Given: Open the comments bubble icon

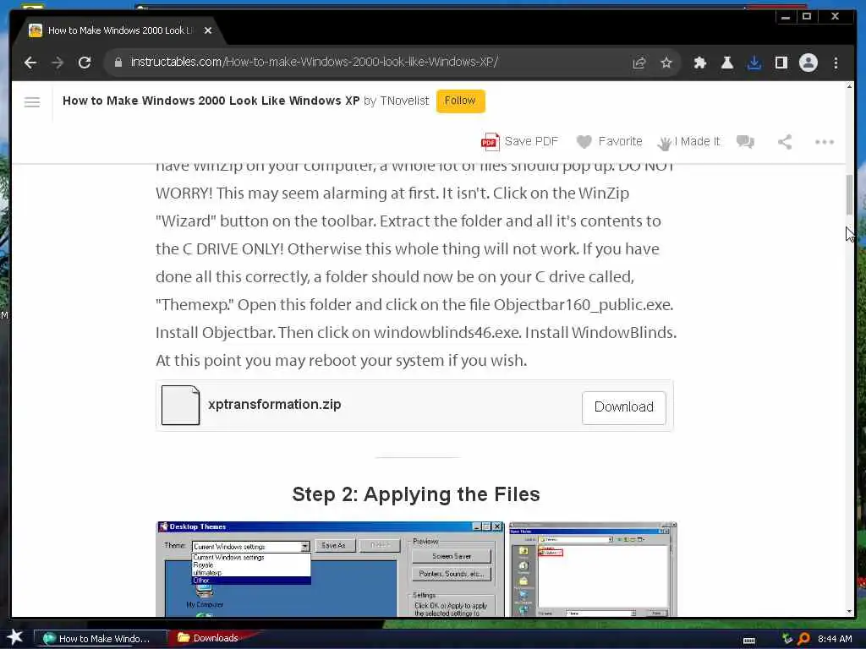Looking at the screenshot, I should 745,142.
